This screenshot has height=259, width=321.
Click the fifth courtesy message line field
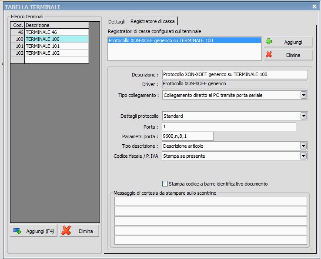tap(211, 240)
